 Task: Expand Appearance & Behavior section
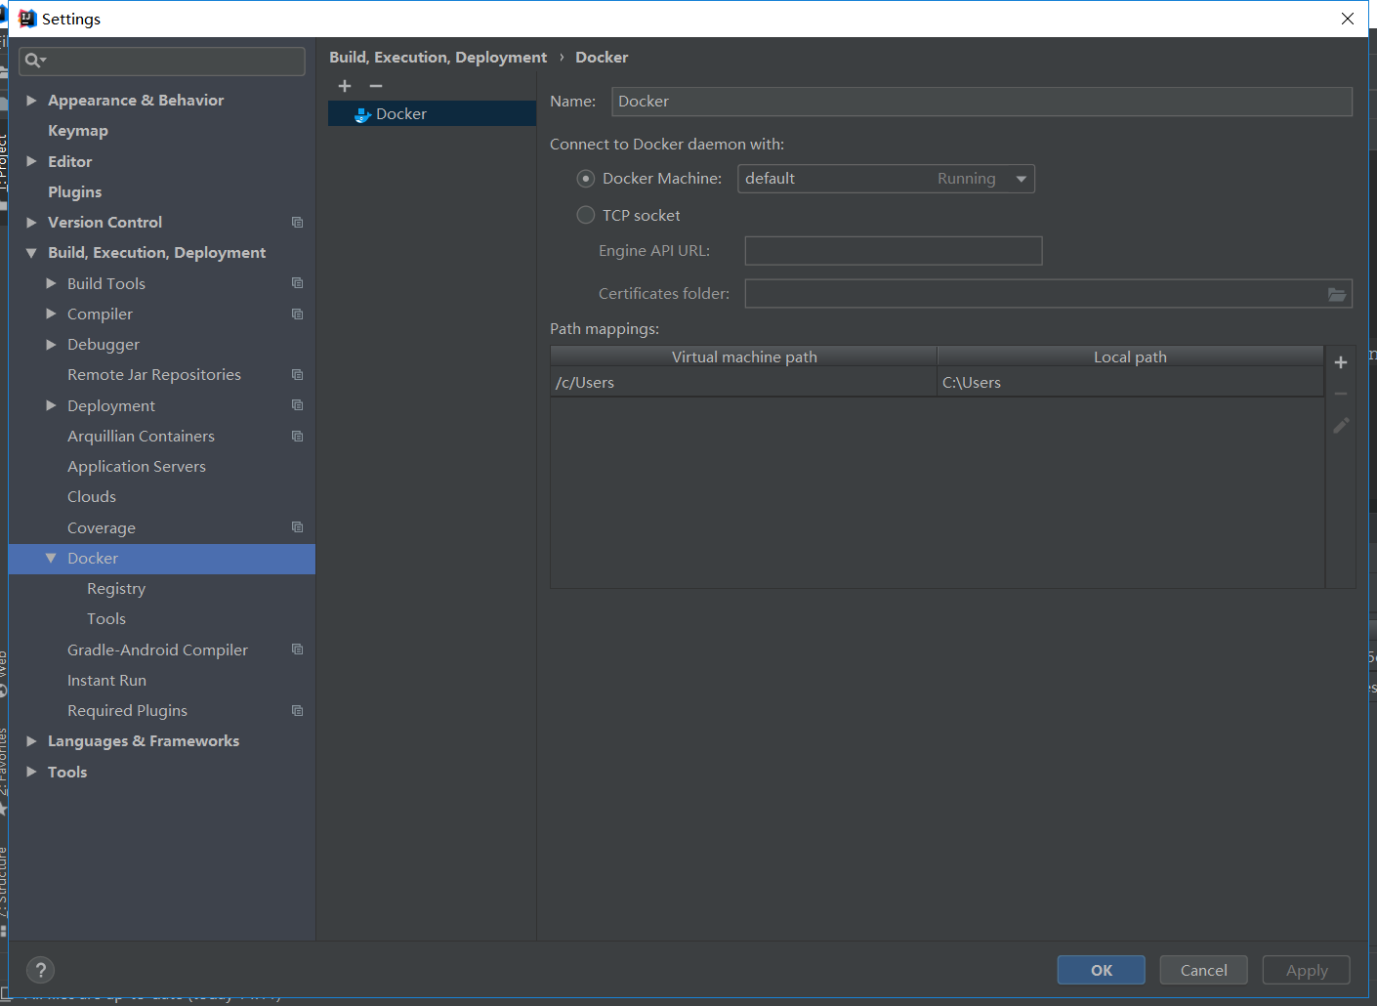pyautogui.click(x=31, y=101)
